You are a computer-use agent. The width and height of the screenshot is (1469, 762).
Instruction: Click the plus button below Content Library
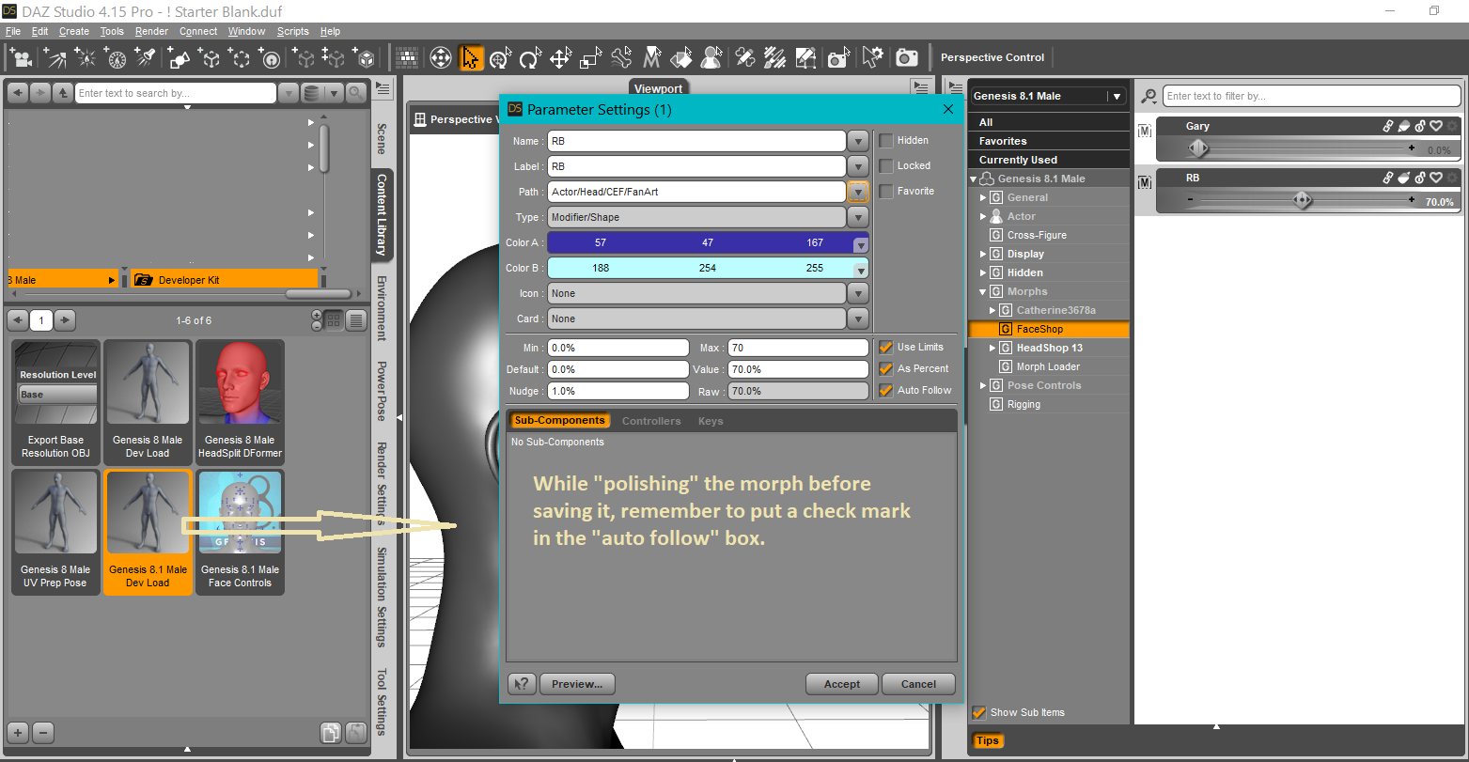[18, 733]
